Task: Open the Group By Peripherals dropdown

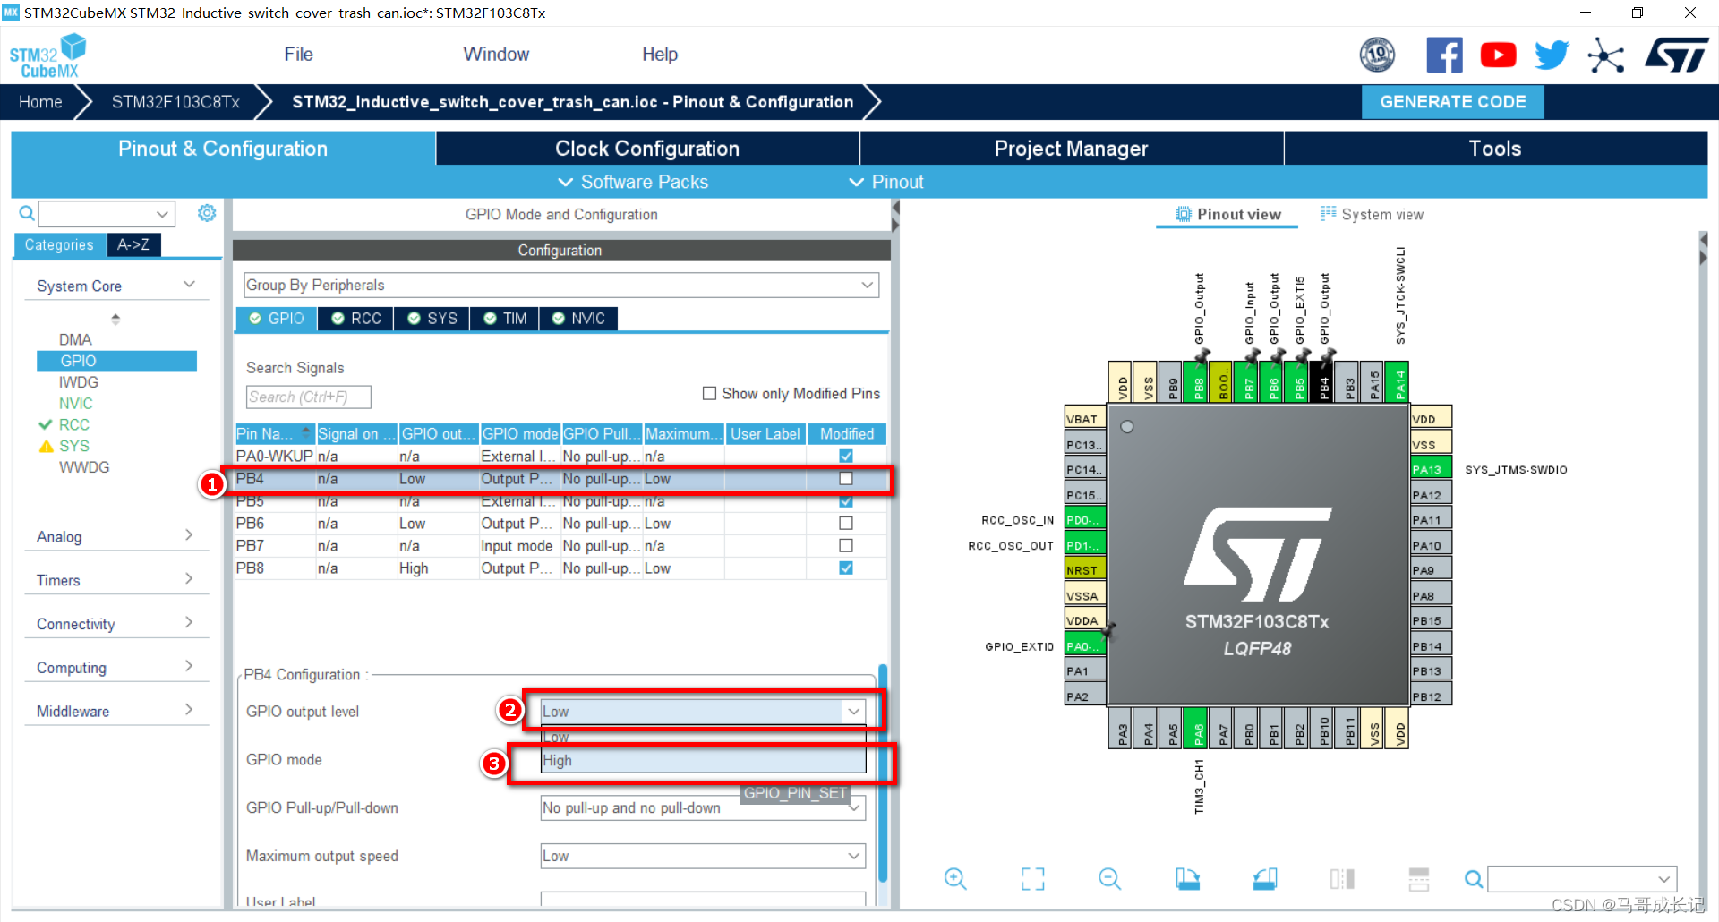Action: click(x=561, y=285)
